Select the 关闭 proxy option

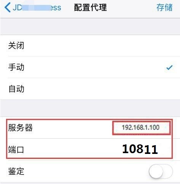[x=90, y=46]
